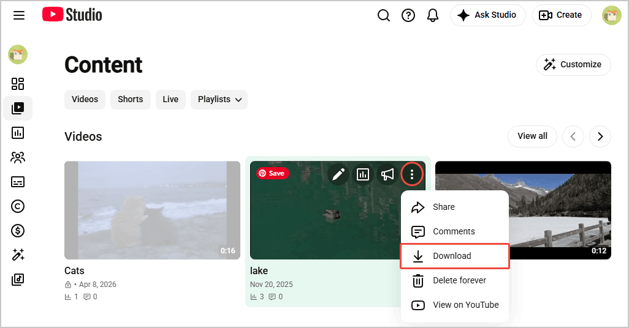The width and height of the screenshot is (629, 328).
Task: Click the Ask Studio button
Action: click(x=487, y=15)
